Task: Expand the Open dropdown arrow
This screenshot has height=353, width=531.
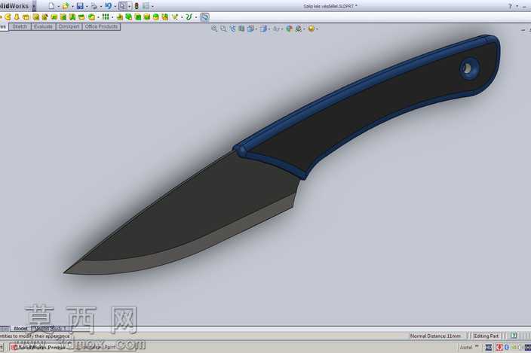Action: (x=72, y=7)
